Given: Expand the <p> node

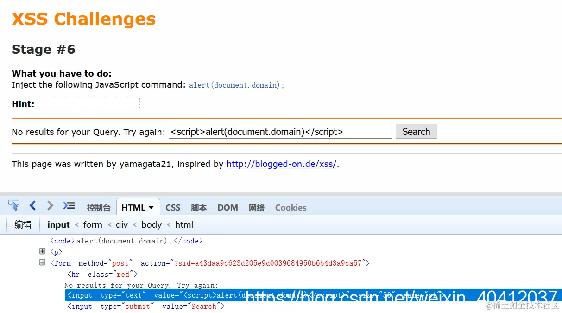Looking at the screenshot, I should 42,251.
